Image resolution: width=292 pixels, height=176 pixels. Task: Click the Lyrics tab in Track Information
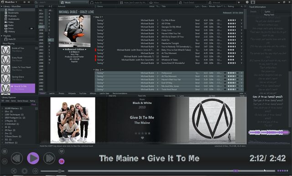267,11
